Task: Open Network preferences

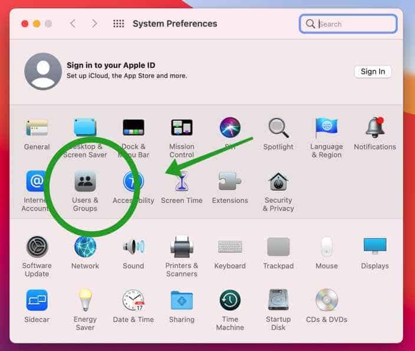Action: click(x=85, y=247)
